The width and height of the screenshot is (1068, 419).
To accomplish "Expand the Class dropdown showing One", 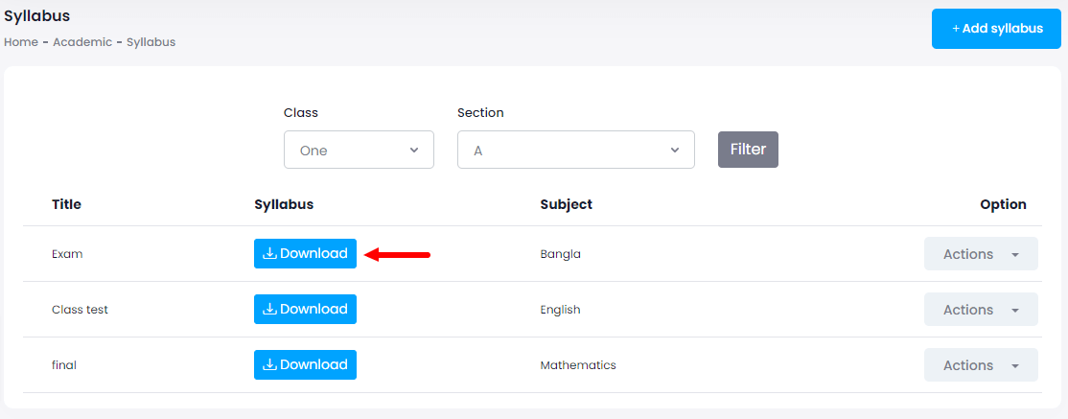I will (359, 151).
